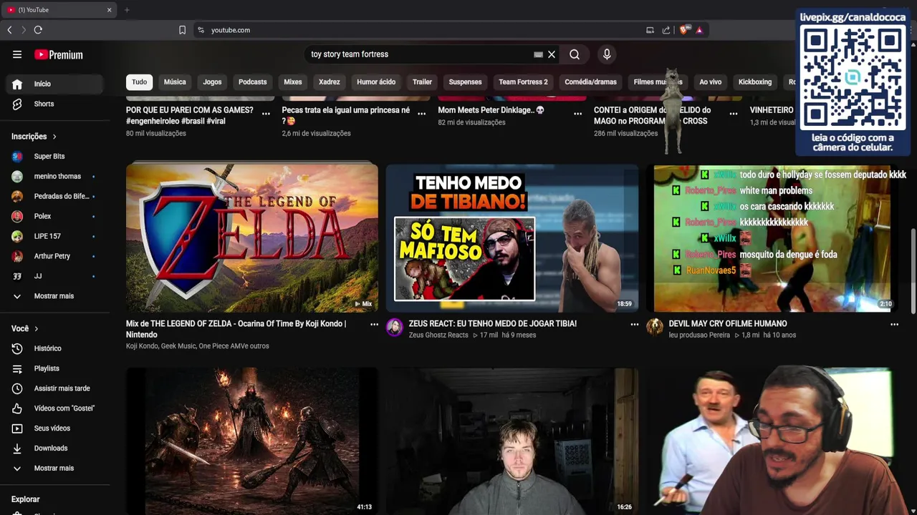Screen dimensions: 917x515
Task: Select the Team Fortress 2 chip
Action: coord(523,82)
